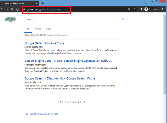Bookmark this page with the star icon
This screenshot has width=167, height=123.
(134, 9)
